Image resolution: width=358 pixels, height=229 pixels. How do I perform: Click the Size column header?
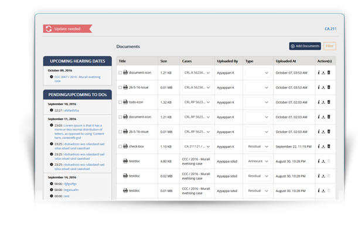163,61
